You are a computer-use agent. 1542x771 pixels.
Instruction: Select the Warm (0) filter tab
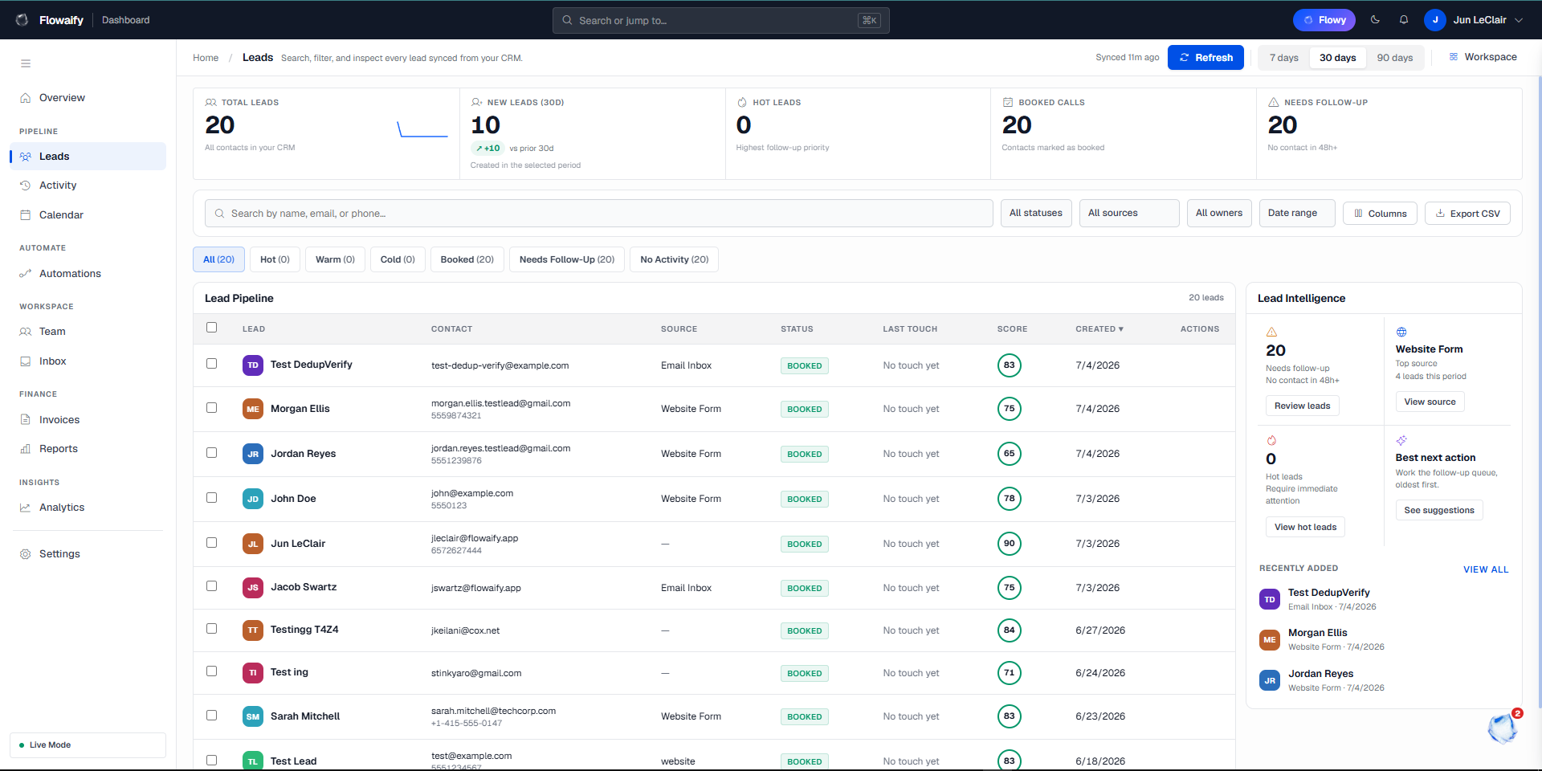pyautogui.click(x=335, y=260)
